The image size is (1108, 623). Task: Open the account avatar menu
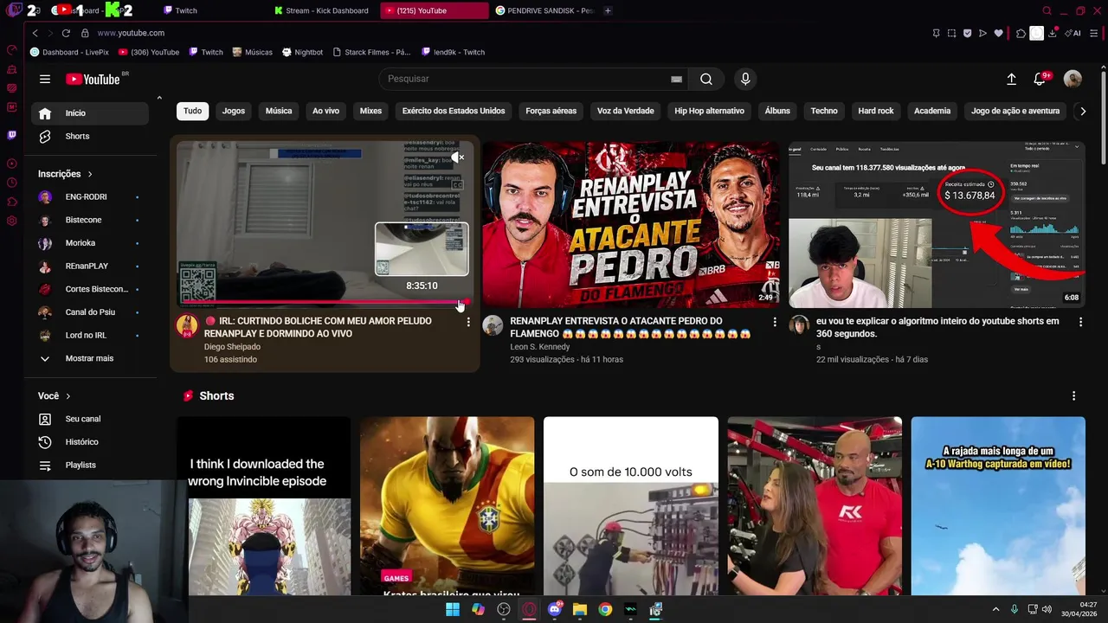[x=1073, y=79]
